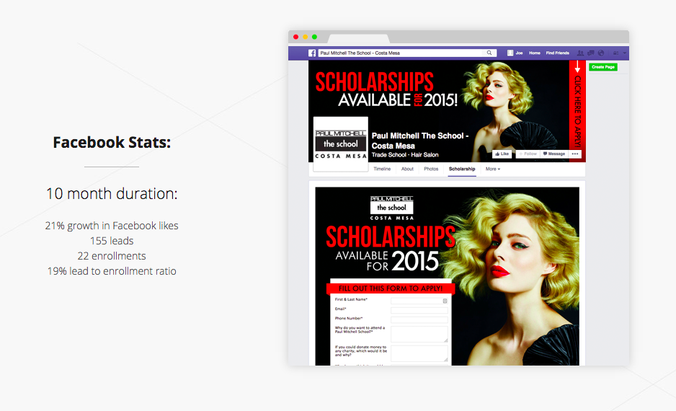
Task: Click the macOS green maximize window button
Action: tap(314, 37)
